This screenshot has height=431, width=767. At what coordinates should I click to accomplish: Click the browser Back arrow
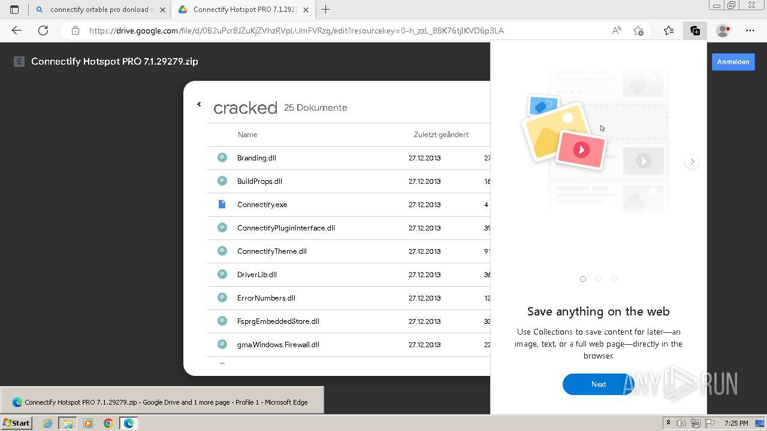[x=17, y=31]
